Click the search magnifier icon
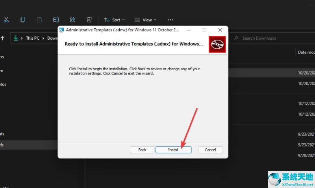The image size is (315, 188). [x=236, y=38]
